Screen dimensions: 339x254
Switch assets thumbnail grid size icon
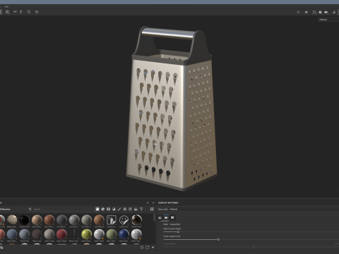(x=152, y=209)
